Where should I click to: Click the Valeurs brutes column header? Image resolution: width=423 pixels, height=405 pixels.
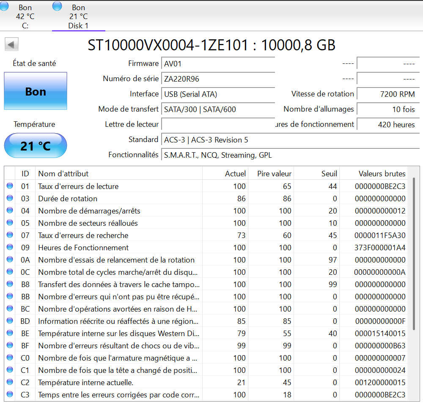(374, 173)
